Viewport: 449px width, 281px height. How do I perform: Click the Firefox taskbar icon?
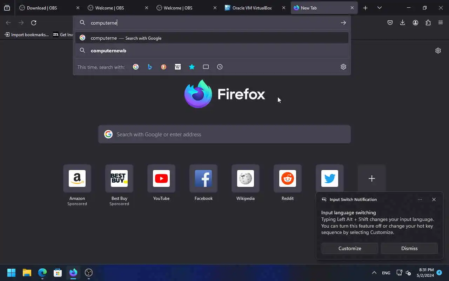click(73, 273)
